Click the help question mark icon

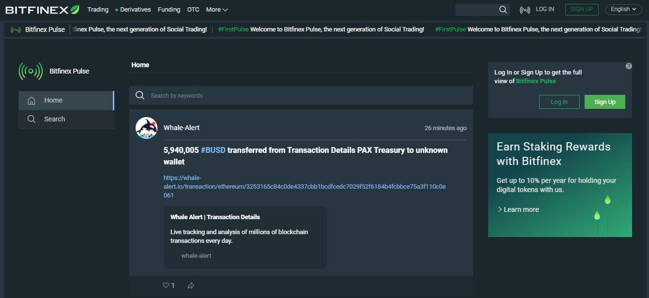coord(629,66)
